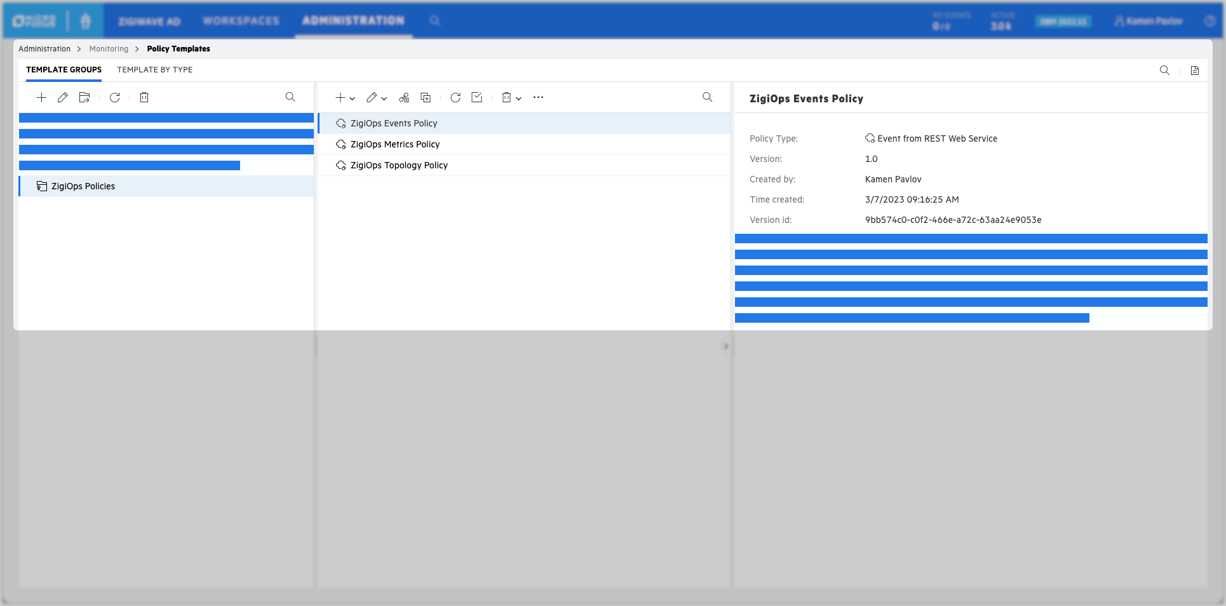This screenshot has height=606, width=1226.
Task: Add a new template group
Action: pyautogui.click(x=41, y=97)
